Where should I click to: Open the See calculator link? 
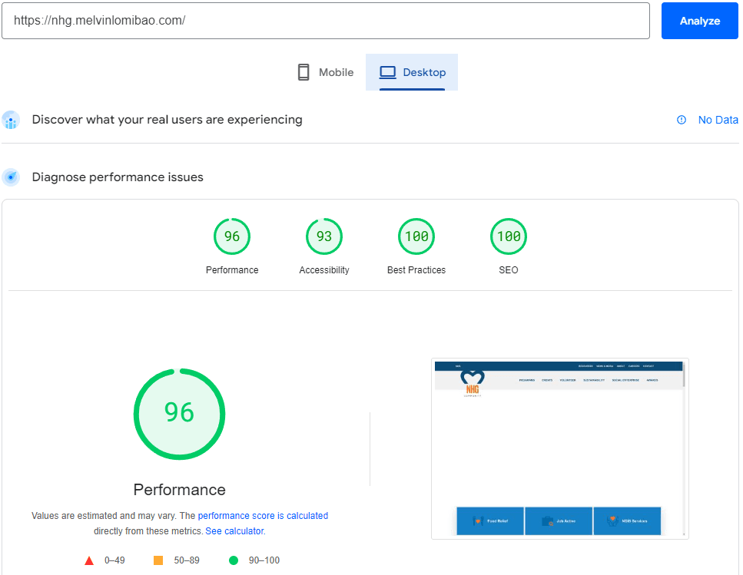coord(234,530)
